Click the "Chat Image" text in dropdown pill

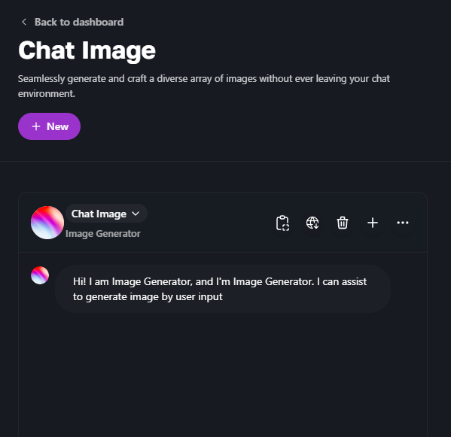click(99, 214)
